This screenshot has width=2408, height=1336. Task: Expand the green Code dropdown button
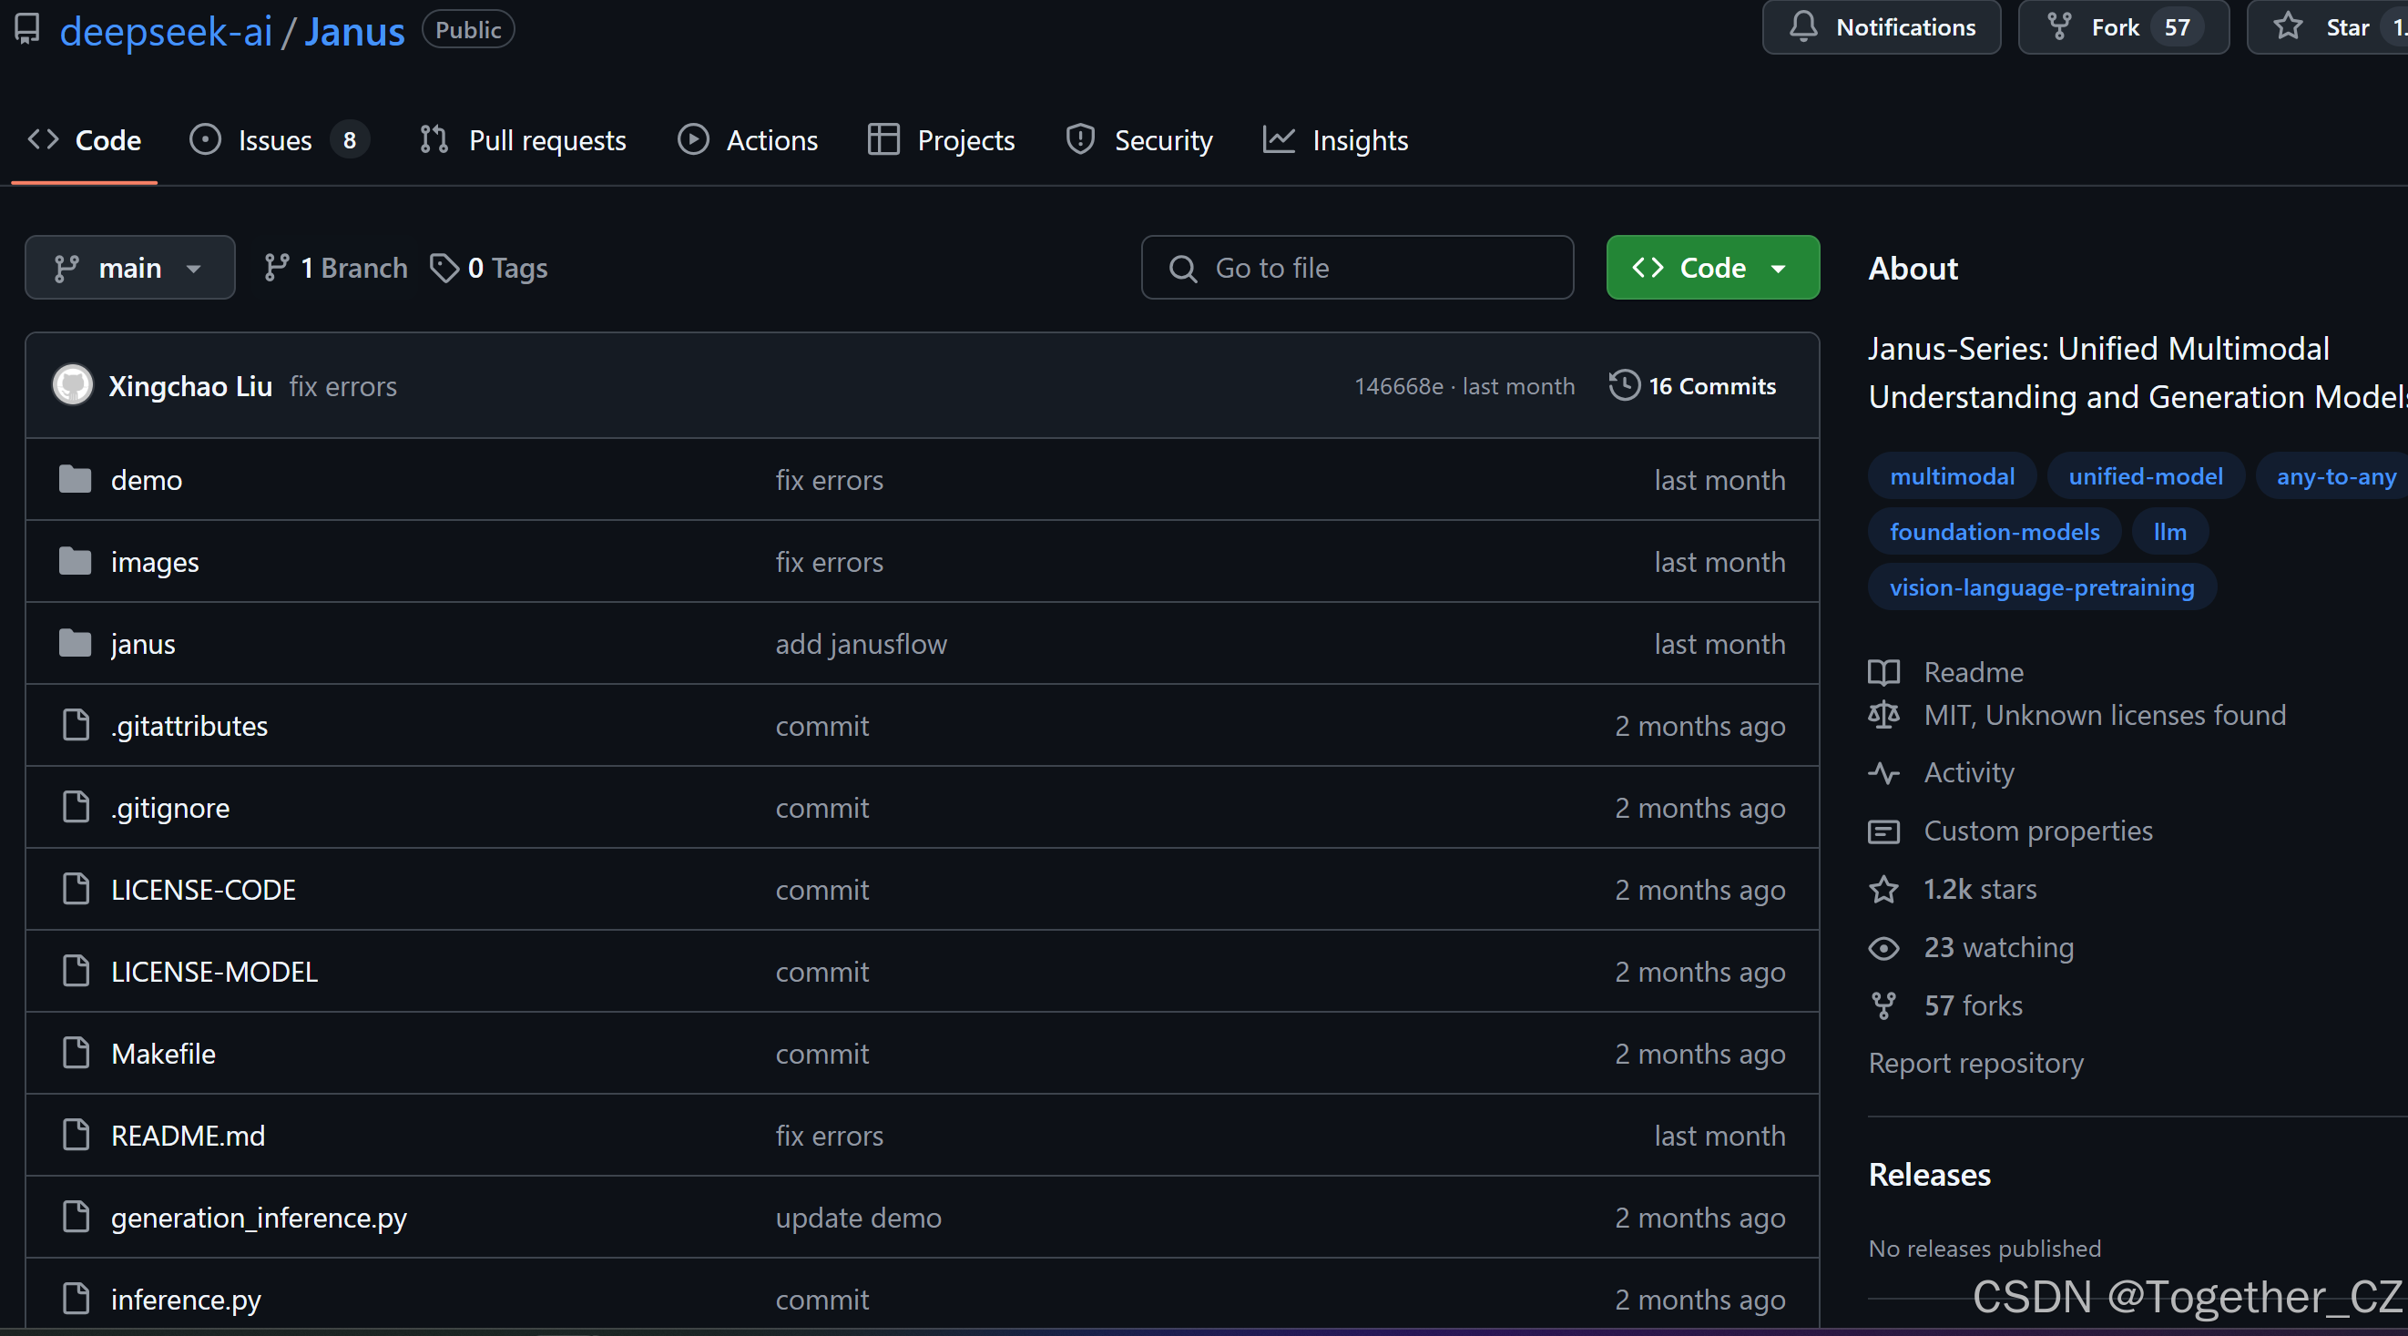coord(1711,269)
